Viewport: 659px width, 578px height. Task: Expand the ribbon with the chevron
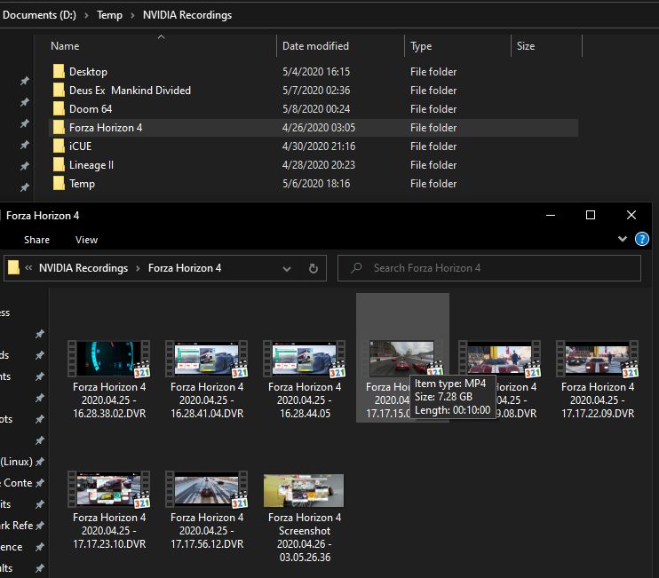[x=623, y=239]
